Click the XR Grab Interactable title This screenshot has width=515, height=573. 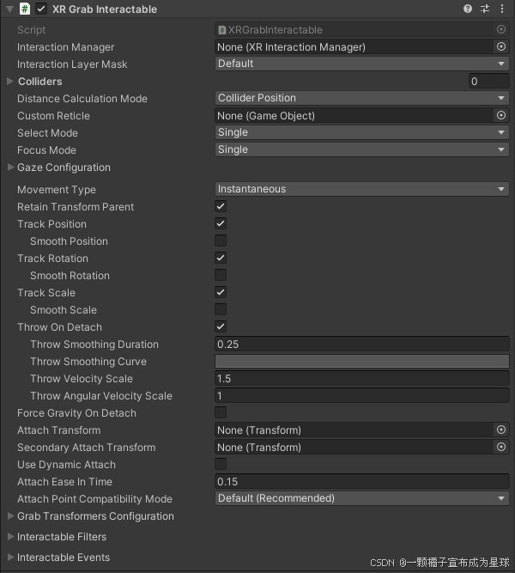105,9
